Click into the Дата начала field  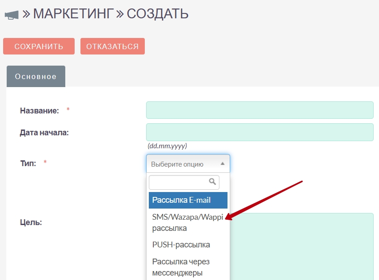(259, 132)
